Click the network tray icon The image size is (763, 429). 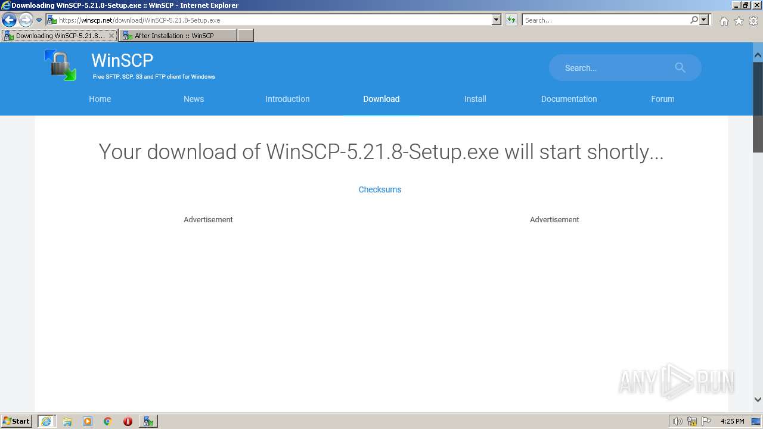[x=692, y=421]
